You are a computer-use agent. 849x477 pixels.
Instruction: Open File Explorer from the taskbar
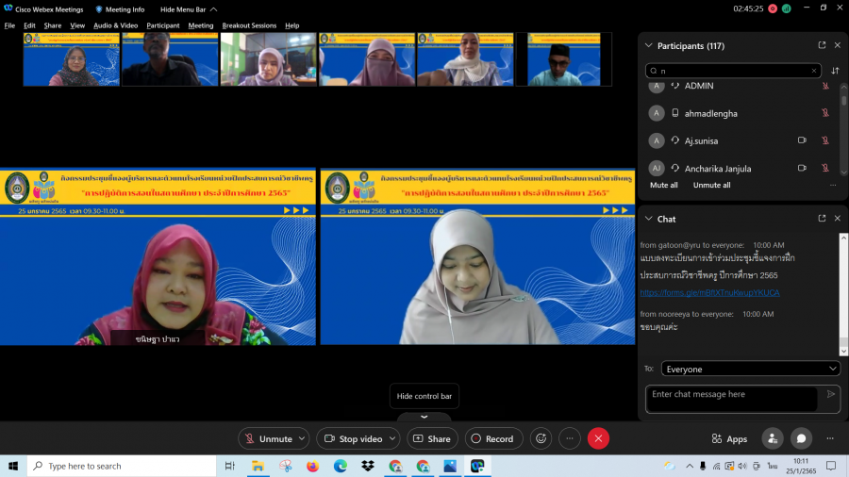point(258,466)
